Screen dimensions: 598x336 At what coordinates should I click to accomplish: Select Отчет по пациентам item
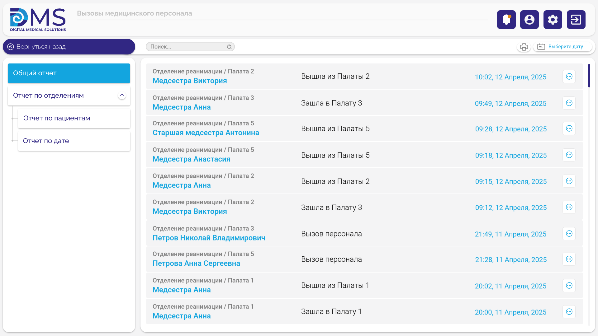click(x=74, y=118)
